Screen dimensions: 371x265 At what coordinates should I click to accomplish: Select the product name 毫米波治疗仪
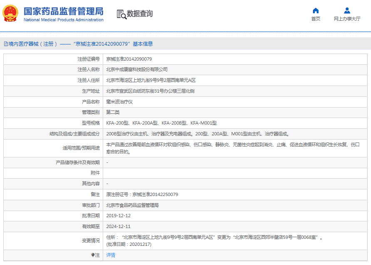119,102
